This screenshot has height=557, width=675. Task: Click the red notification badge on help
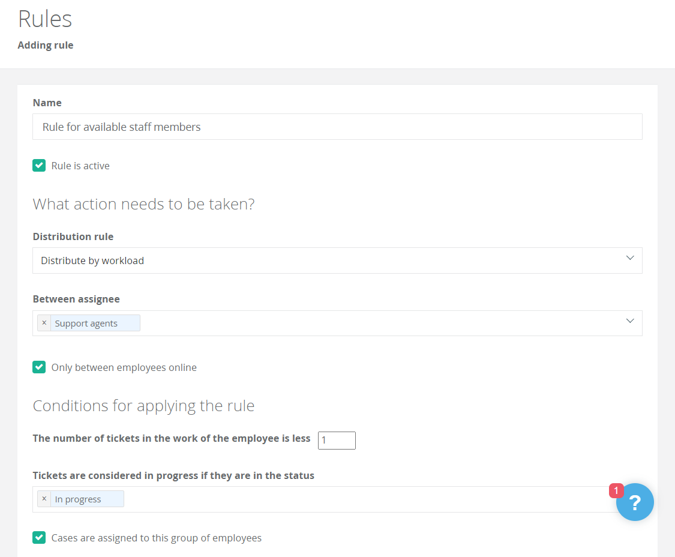(616, 490)
